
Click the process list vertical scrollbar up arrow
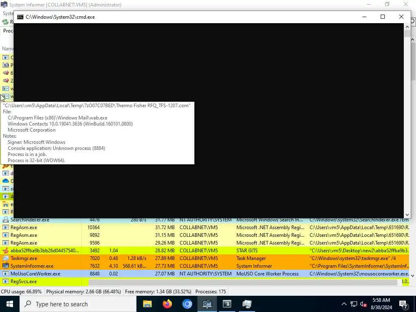[413, 39]
